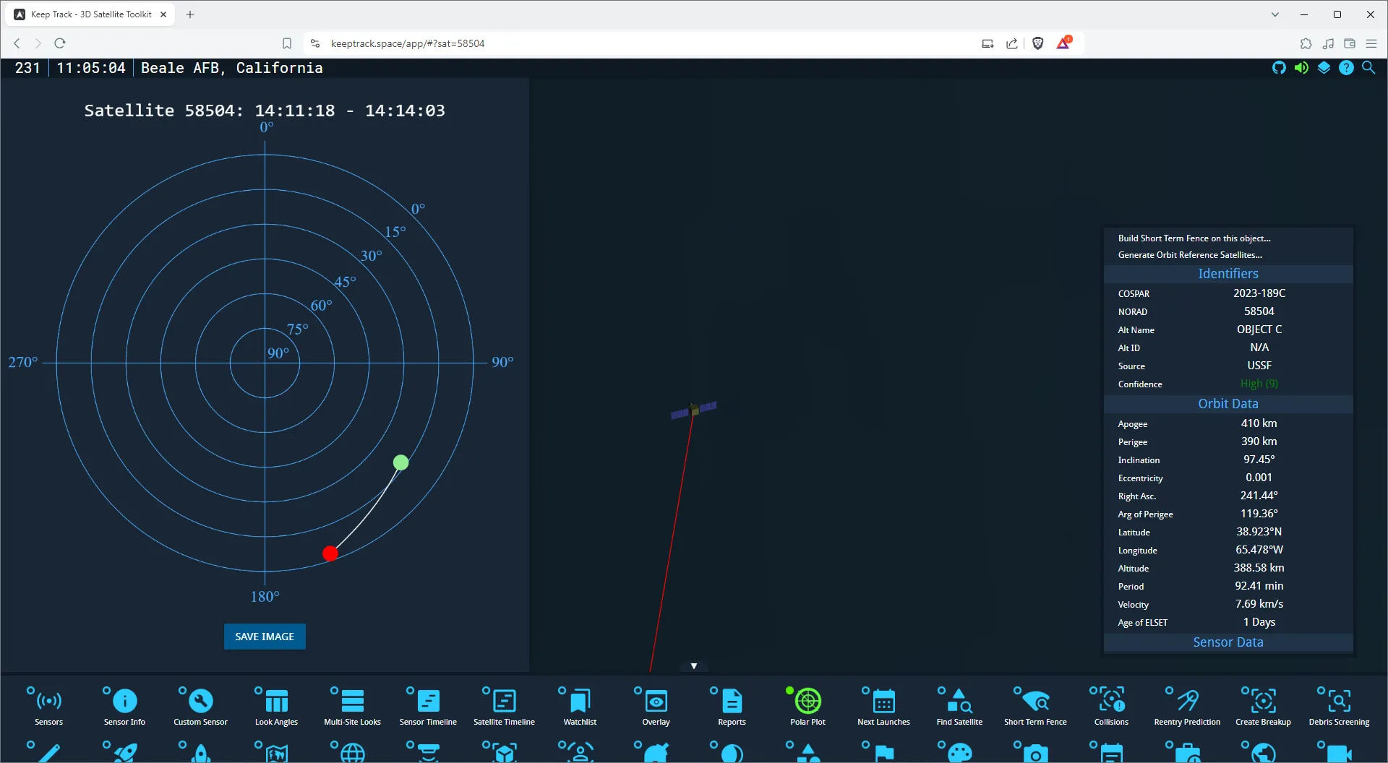Open the Sensors panel icon
The image size is (1388, 763).
point(47,704)
